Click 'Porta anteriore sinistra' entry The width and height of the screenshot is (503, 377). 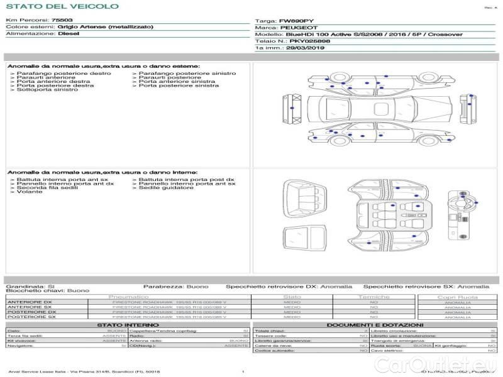click(x=177, y=82)
